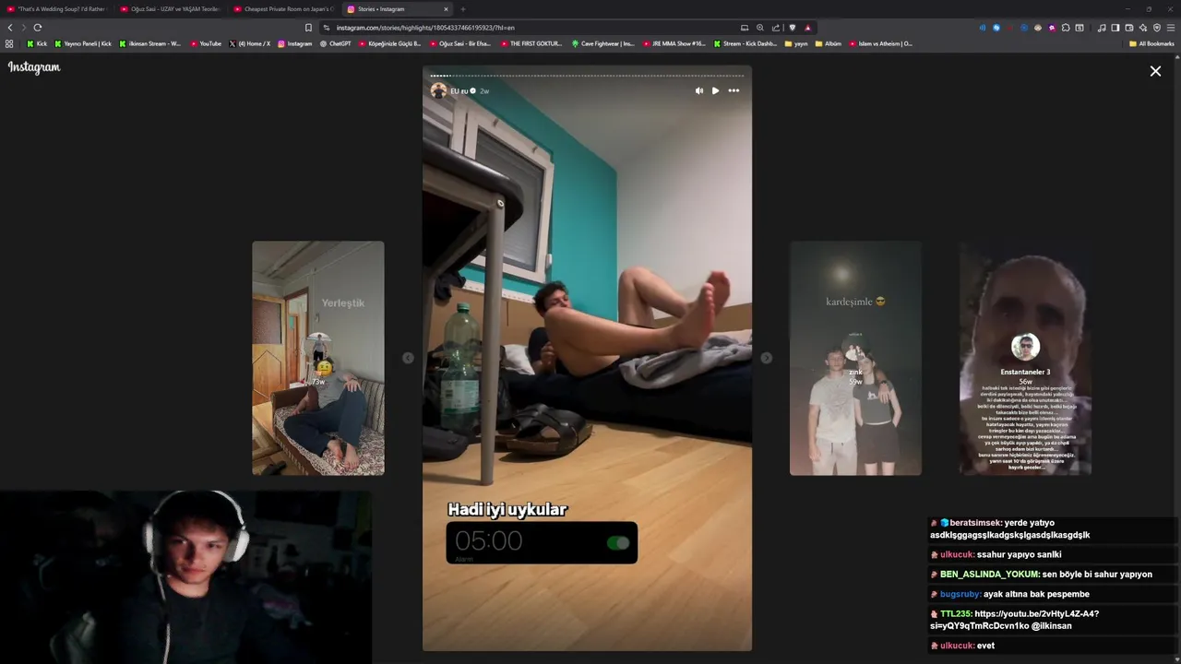Share this page via the share icon
Image resolution: width=1181 pixels, height=664 pixels.
point(775,28)
